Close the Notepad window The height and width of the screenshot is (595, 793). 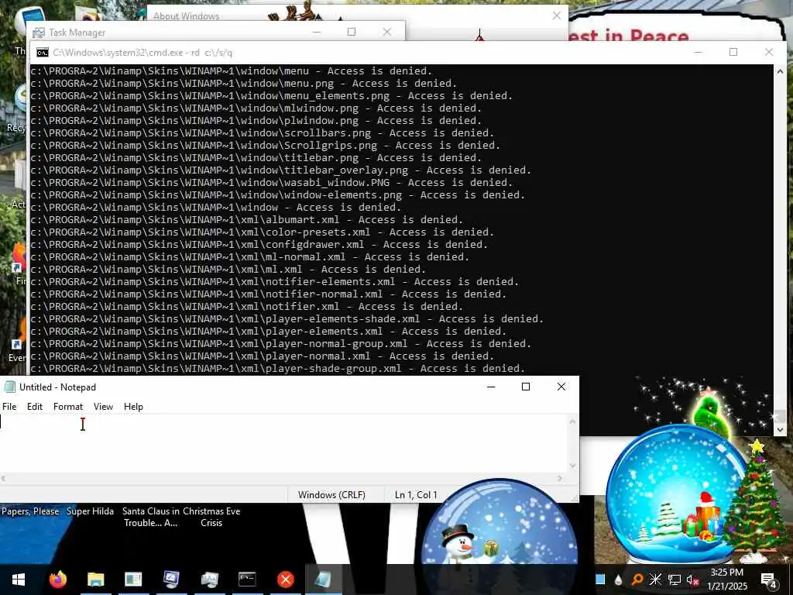pyautogui.click(x=561, y=387)
